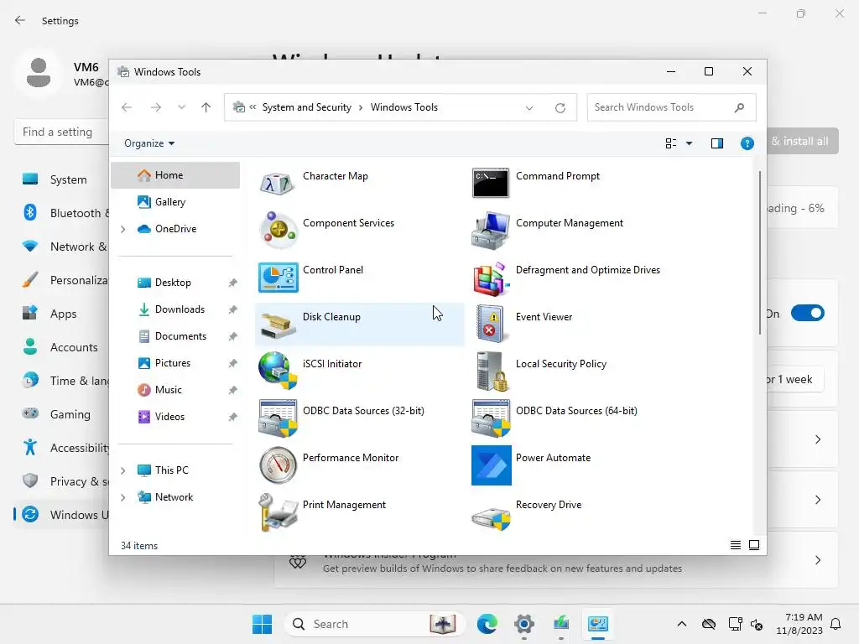Click the Find a setting search box
This screenshot has height=644, width=859.
coord(61,132)
